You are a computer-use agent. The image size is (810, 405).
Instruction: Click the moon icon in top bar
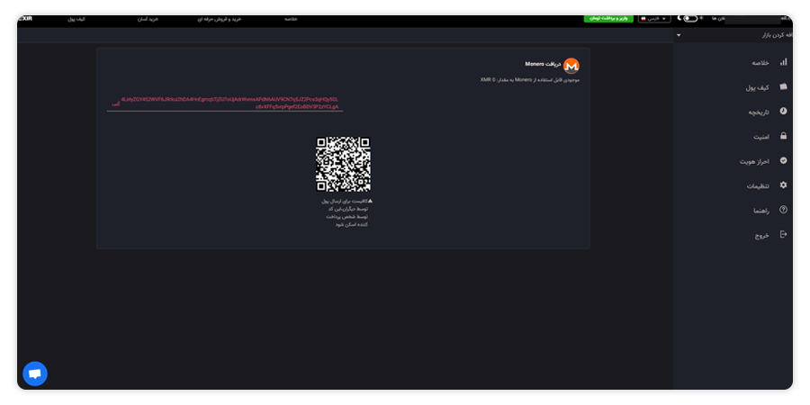679,19
